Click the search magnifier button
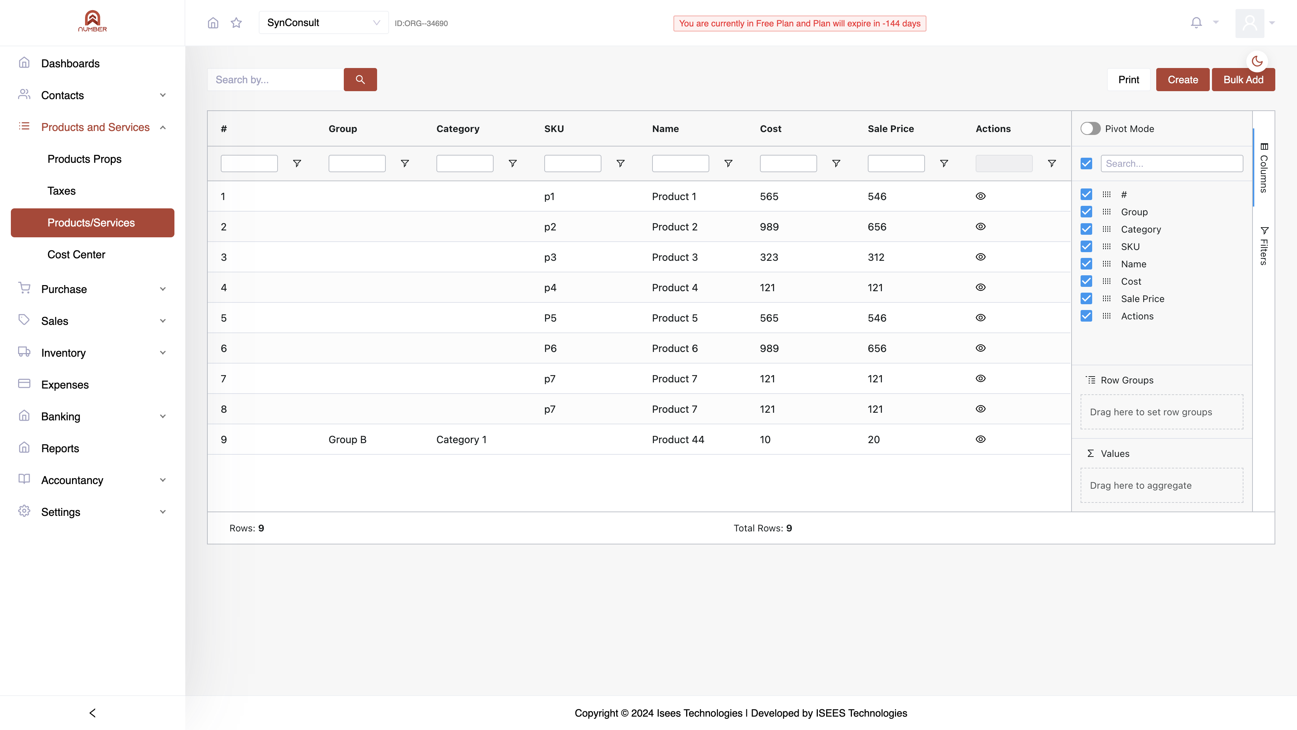Viewport: 1297px width, 730px height. coord(360,80)
